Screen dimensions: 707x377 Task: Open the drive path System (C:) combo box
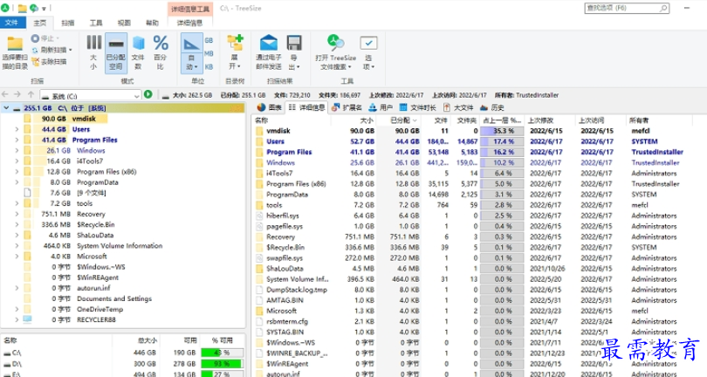coord(90,96)
